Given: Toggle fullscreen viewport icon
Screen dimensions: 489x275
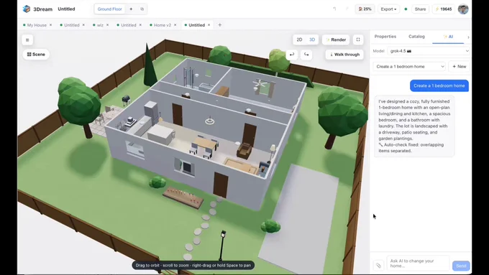Looking at the screenshot, I should [x=358, y=39].
